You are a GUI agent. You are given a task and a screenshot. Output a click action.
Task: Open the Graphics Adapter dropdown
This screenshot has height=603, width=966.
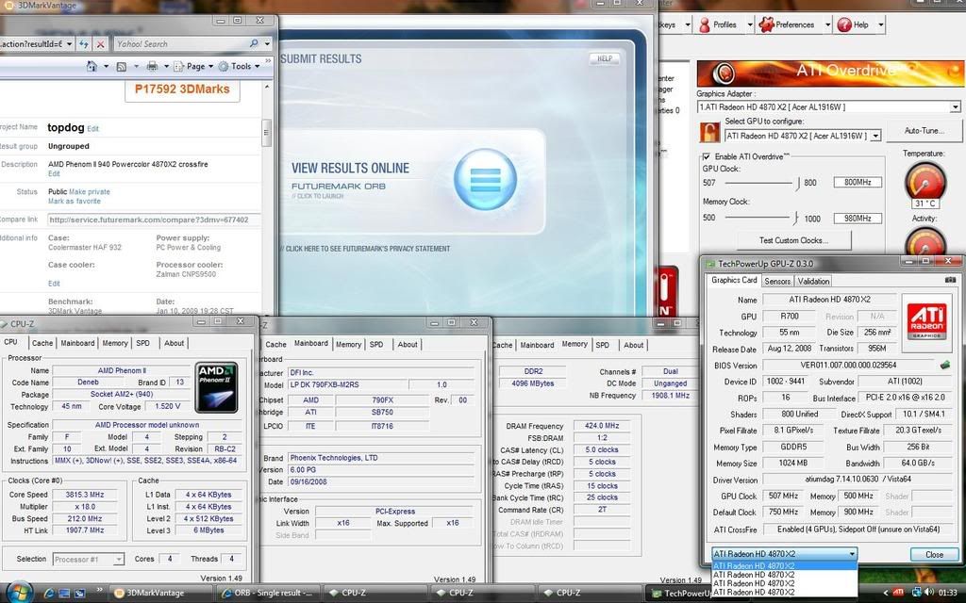click(955, 107)
